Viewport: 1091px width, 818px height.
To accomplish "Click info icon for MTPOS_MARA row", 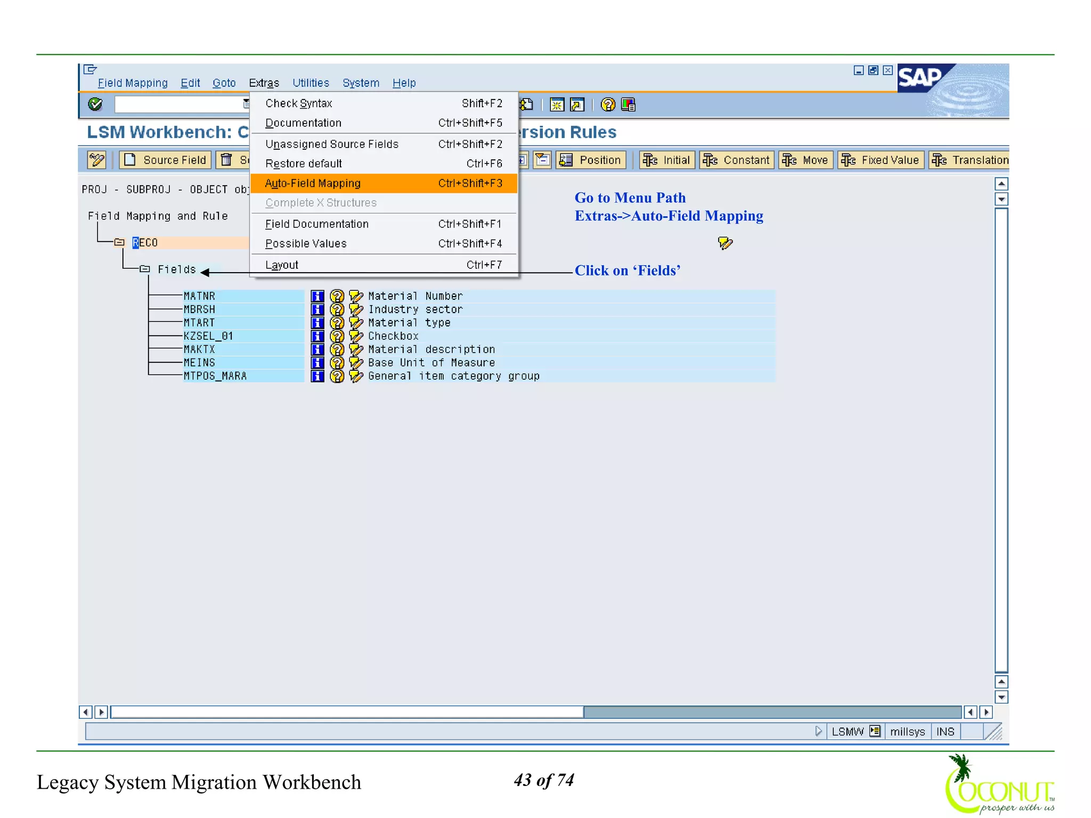I will 317,376.
